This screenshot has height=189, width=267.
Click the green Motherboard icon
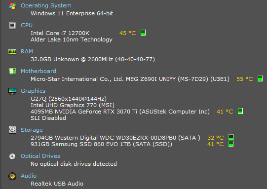[12, 72]
